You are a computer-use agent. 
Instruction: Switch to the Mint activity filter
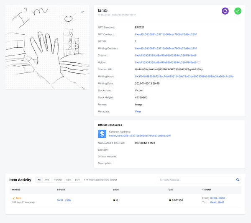47,179
